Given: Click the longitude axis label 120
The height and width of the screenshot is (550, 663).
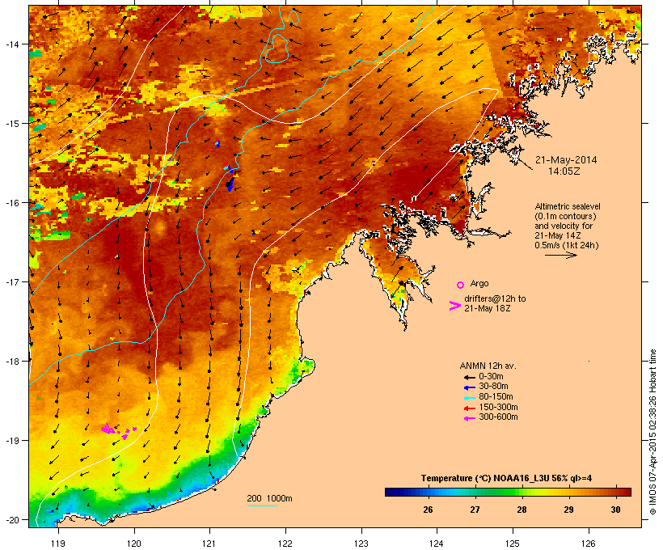Looking at the screenshot, I should 134,544.
